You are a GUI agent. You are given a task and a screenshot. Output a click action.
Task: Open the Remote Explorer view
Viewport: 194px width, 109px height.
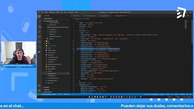point(39,42)
